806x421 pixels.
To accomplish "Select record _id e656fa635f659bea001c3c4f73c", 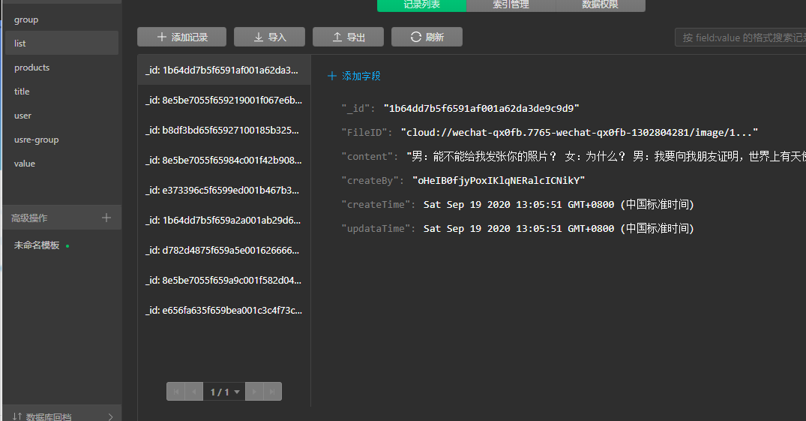I will 223,311.
